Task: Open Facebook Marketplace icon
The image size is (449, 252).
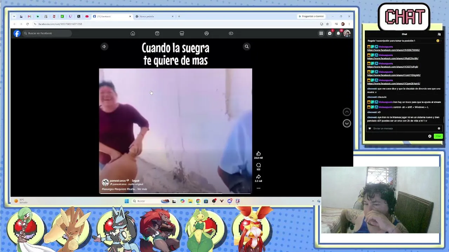Action: point(182,33)
